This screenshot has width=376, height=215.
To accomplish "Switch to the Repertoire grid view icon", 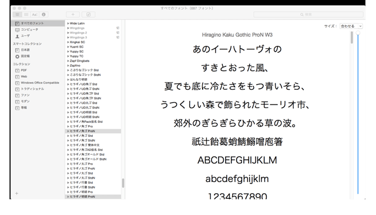I will (26, 15).
